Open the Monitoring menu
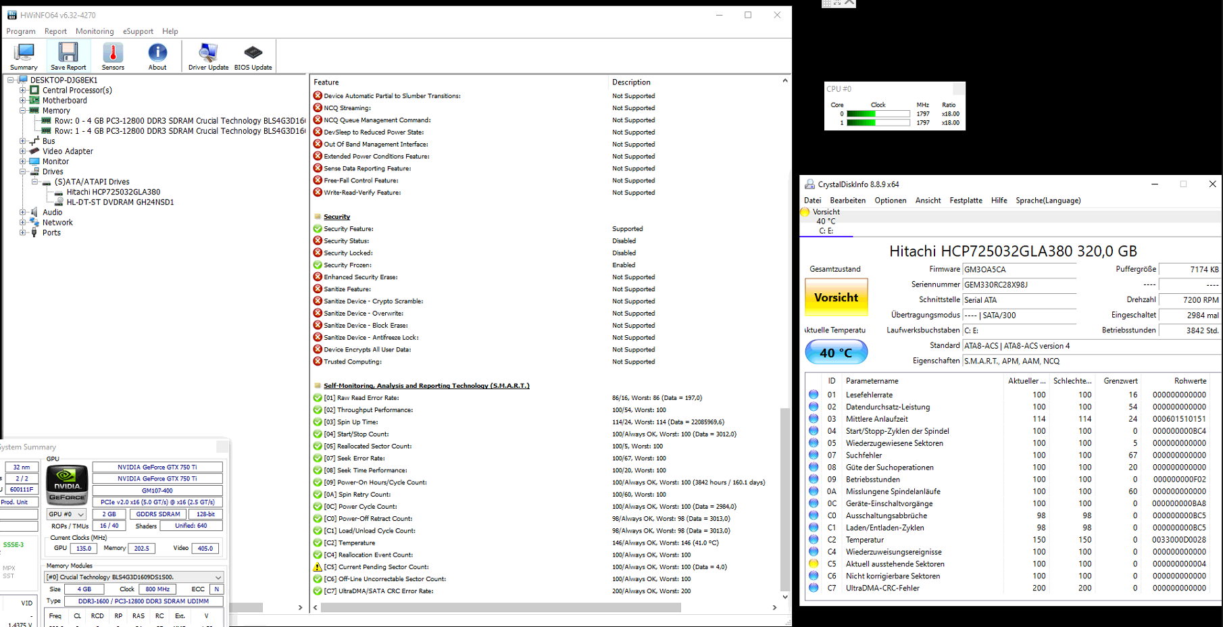Screen dimensions: 1223x627 pos(95,31)
